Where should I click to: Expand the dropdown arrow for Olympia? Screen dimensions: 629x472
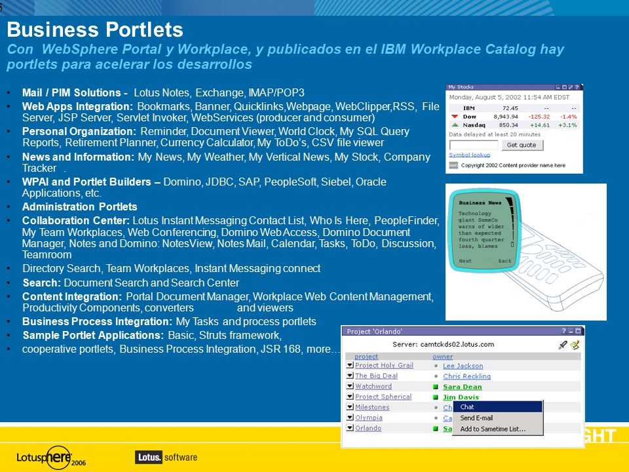pyautogui.click(x=350, y=418)
